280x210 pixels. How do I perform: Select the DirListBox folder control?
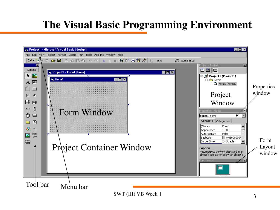coord(28,122)
